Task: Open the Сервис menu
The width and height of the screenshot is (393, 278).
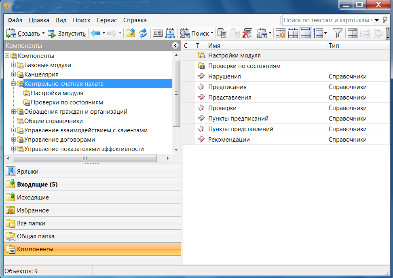Action: pyautogui.click(x=106, y=20)
